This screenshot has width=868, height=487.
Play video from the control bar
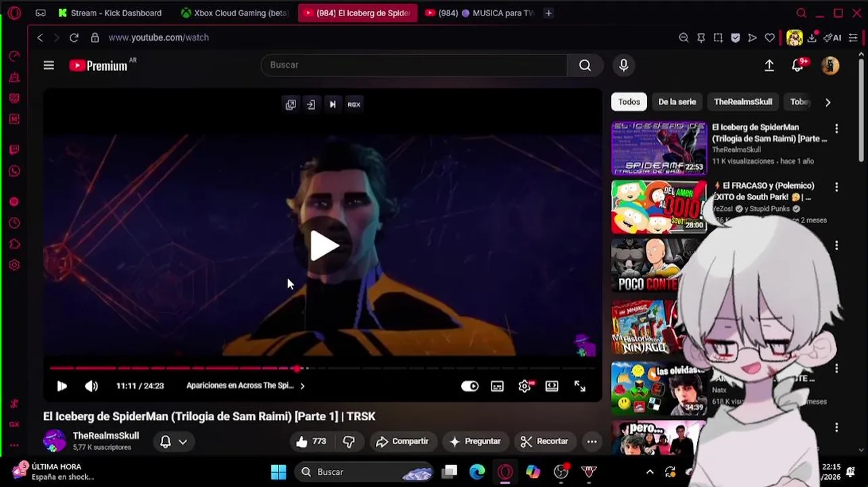62,386
